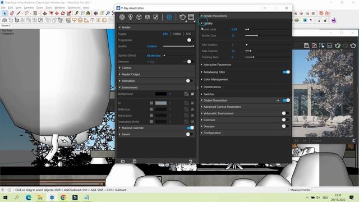This screenshot has height=202, width=359.
Task: Select the SketchUp Line pencil tool
Action: tap(19, 13)
